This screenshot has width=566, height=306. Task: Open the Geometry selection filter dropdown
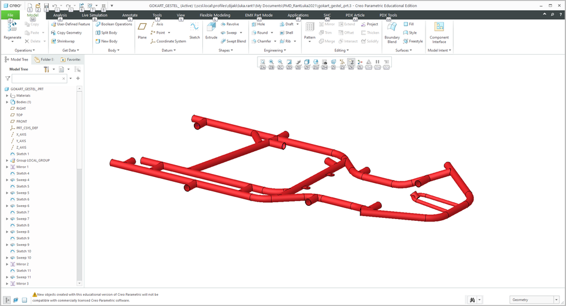[556, 299]
